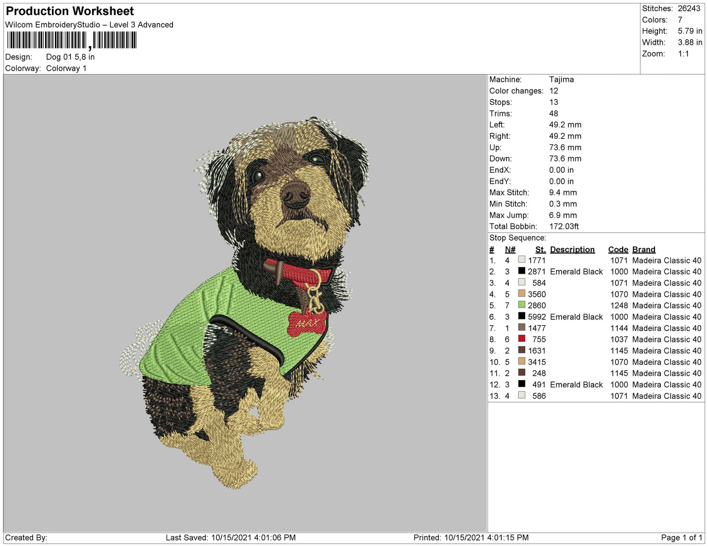Click the 'Stop Sequence:' heading
The width and height of the screenshot is (708, 547).
[x=517, y=238]
